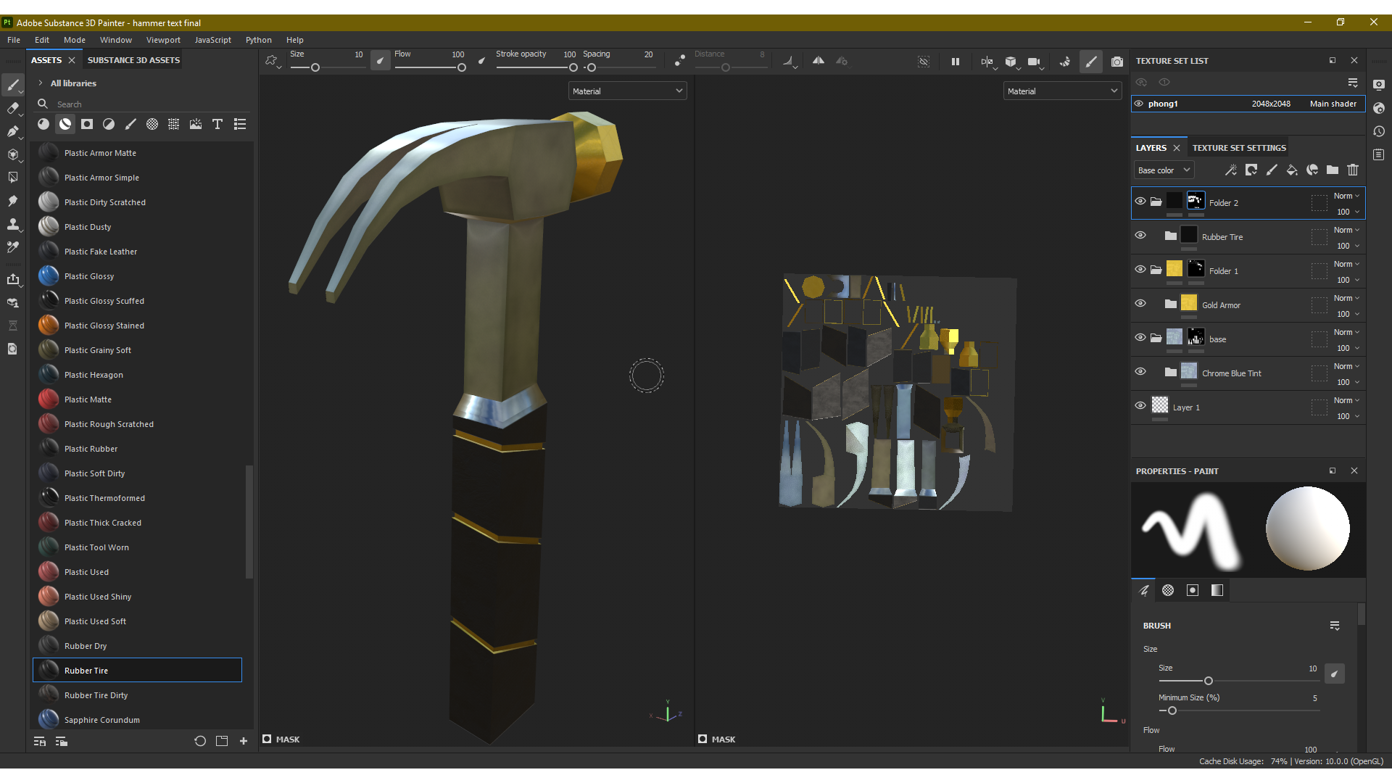Select the Plastic Glossy material
Screen dimensions: 1392x783
pyautogui.click(x=89, y=276)
